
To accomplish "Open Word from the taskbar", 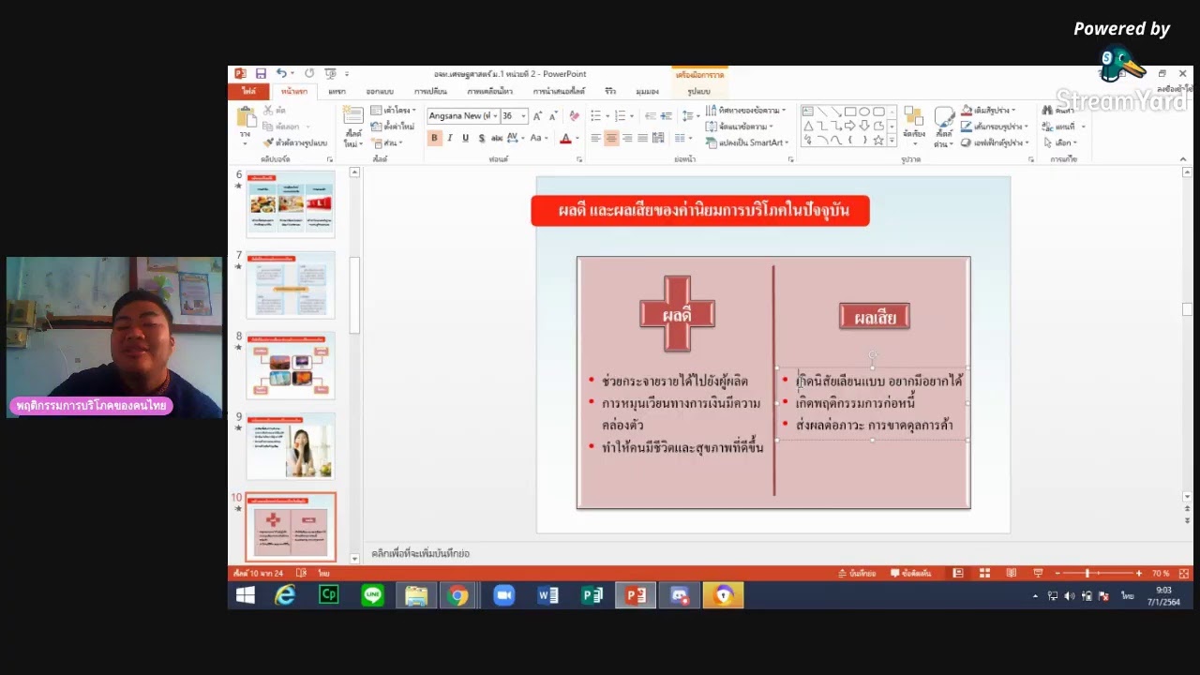I will pos(548,595).
